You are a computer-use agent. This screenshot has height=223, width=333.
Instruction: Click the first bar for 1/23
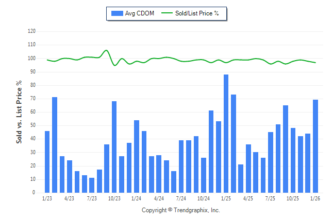(47, 162)
